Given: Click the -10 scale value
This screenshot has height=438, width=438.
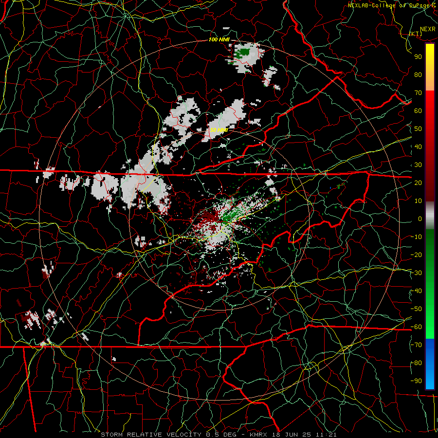Looking at the screenshot, I should [x=416, y=237].
